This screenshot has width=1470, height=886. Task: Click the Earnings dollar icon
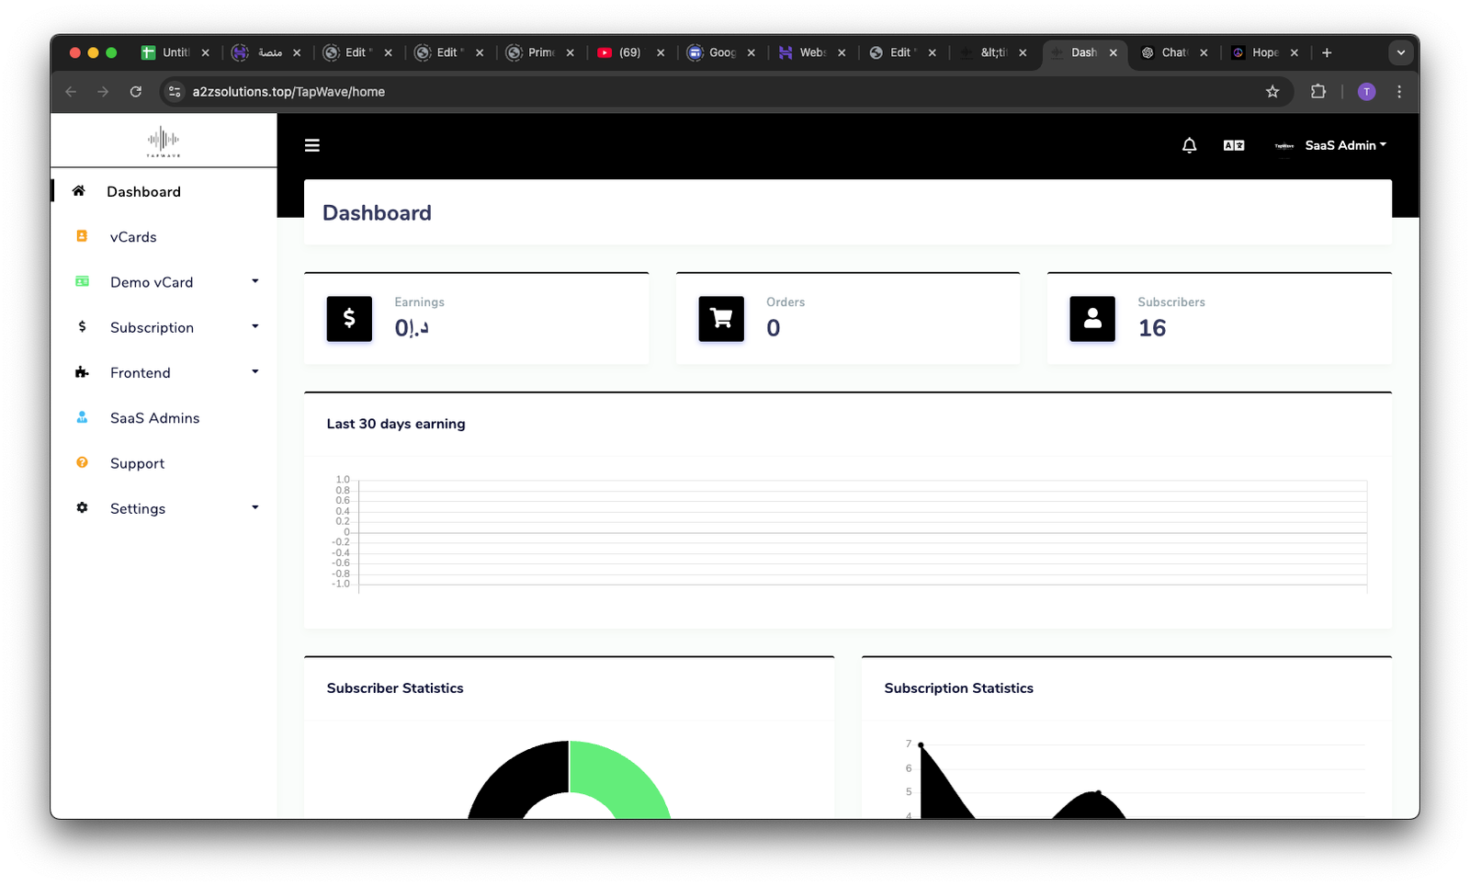(x=349, y=319)
